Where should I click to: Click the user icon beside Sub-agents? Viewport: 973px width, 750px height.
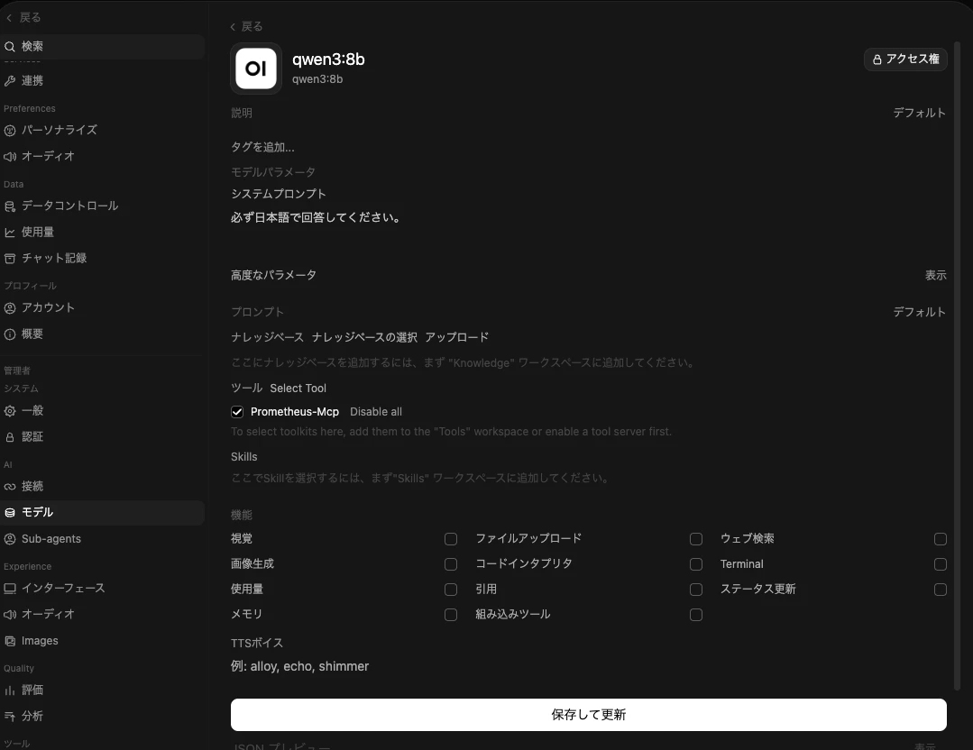[x=10, y=539]
